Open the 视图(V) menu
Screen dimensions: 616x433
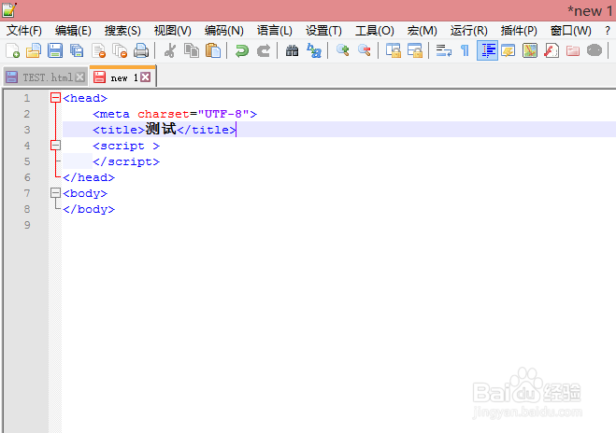coord(173,30)
